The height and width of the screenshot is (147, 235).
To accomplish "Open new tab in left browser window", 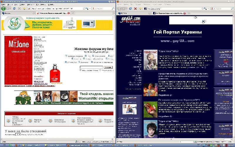I will (x=73, y=13).
